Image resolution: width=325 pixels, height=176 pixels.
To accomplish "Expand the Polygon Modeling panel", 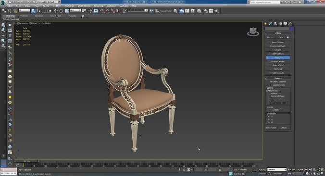I will (x=11, y=19).
